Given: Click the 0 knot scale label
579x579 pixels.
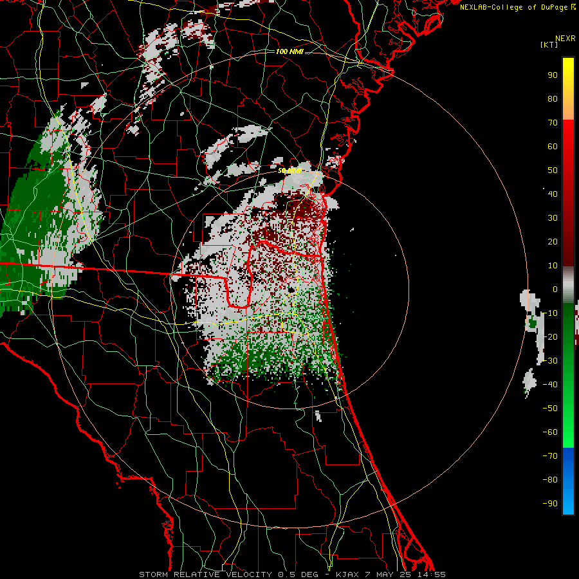Looking at the screenshot, I should coord(555,289).
